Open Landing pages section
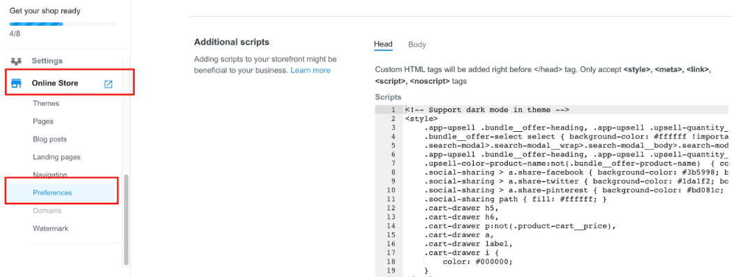The width and height of the screenshot is (734, 277). [x=57, y=157]
